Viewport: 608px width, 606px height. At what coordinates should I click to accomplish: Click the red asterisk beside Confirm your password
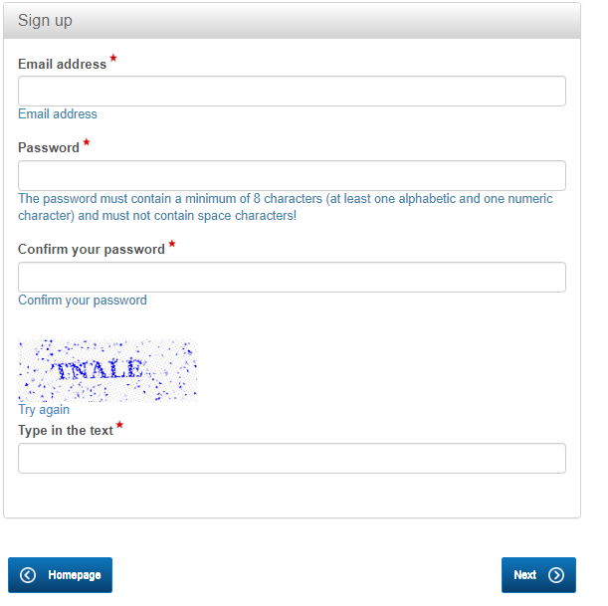[x=172, y=245]
